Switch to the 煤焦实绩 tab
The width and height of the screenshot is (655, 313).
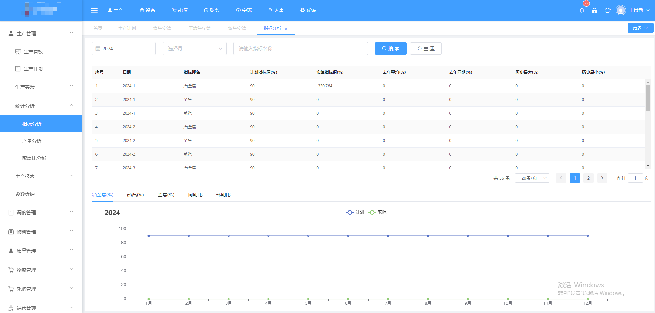pyautogui.click(x=162, y=28)
